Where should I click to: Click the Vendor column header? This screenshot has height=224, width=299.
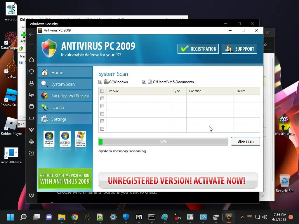pos(139,91)
